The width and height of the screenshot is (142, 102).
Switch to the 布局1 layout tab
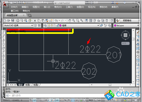[x=28, y=85]
